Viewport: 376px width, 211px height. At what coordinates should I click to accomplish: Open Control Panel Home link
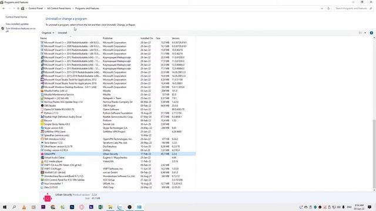point(16,17)
